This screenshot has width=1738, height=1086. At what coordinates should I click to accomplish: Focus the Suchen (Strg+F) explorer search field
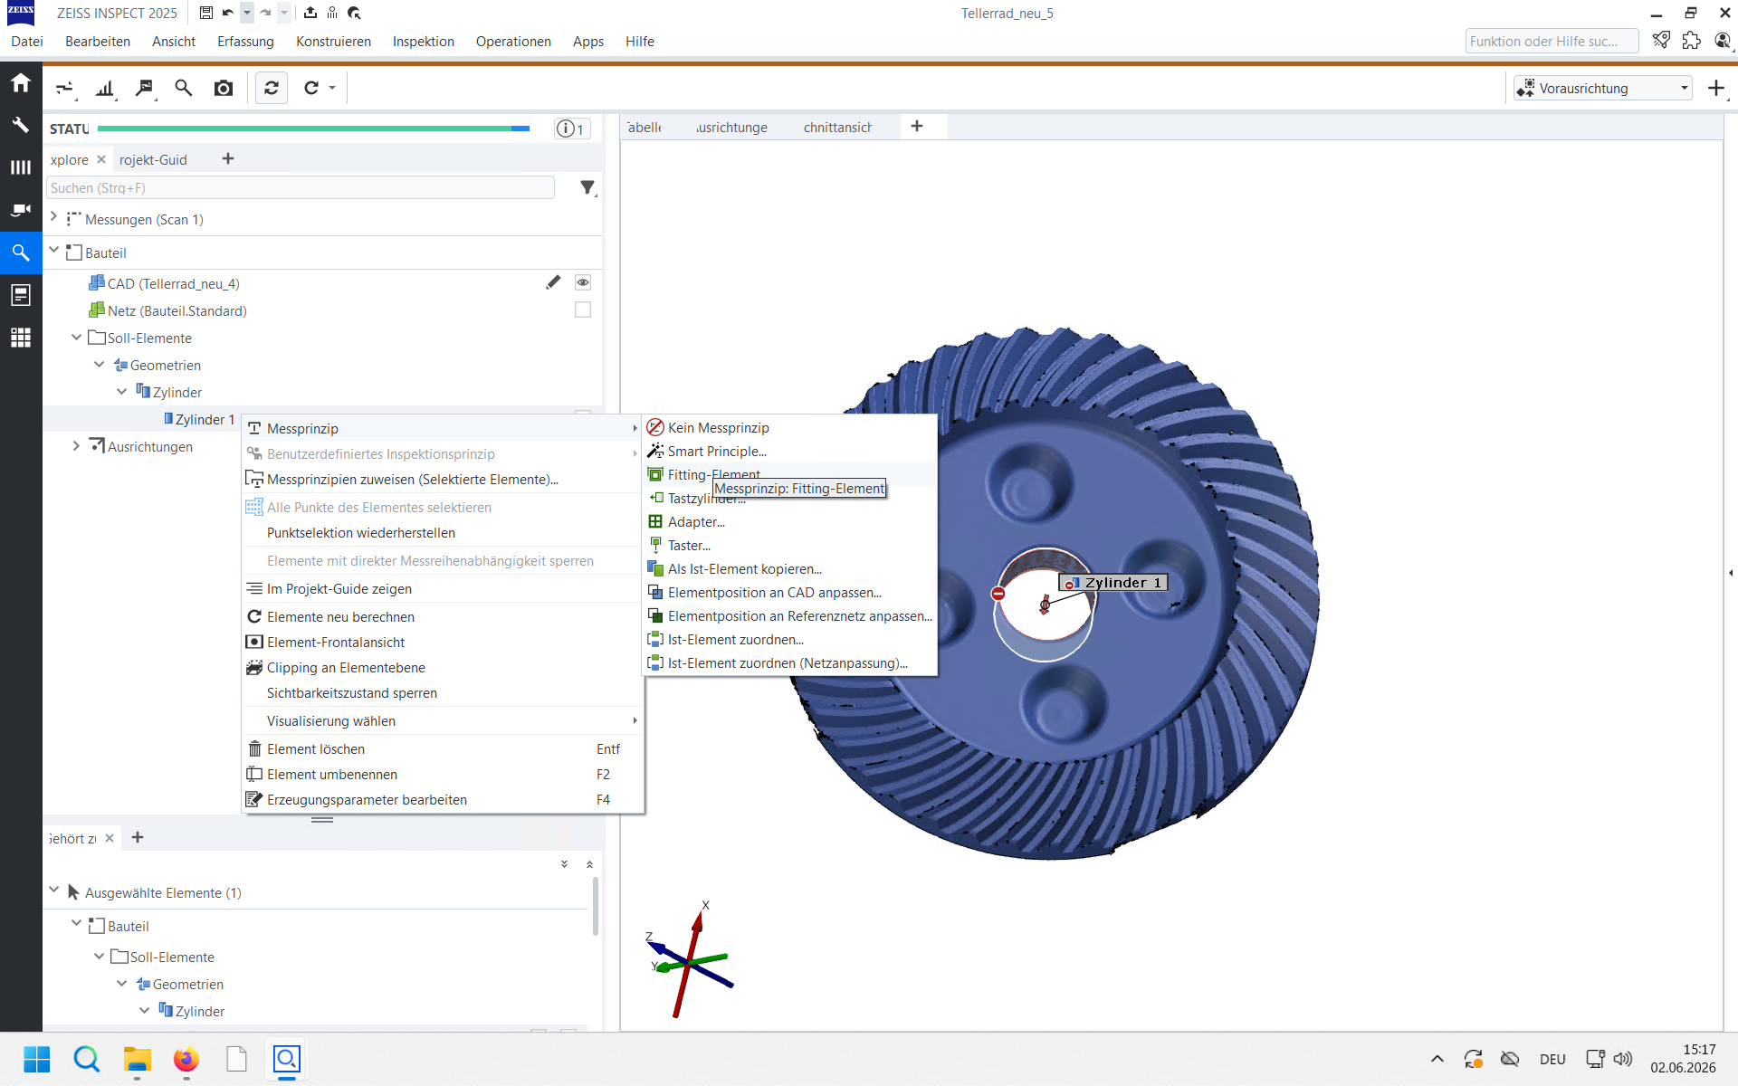click(x=301, y=187)
